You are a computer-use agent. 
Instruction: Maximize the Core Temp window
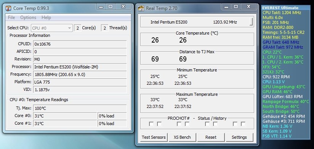tap(111, 7)
